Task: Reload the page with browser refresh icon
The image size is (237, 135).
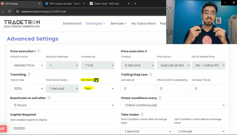Action: [x=9, y=11]
